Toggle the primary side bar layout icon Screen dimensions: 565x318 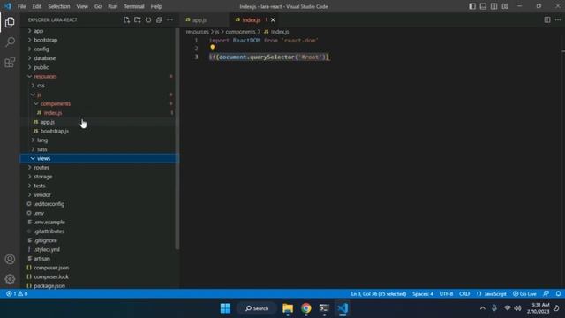click(x=472, y=6)
